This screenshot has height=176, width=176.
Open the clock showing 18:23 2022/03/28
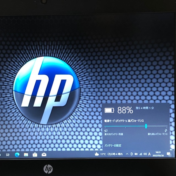158,154
